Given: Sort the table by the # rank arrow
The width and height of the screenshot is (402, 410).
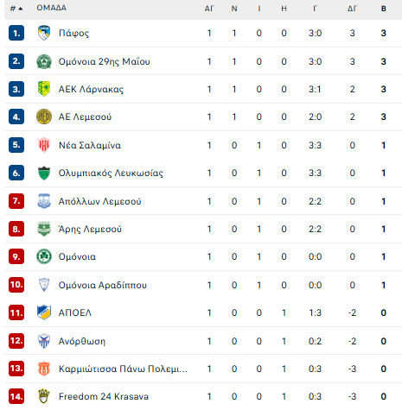Looking at the screenshot, I should coord(16,9).
